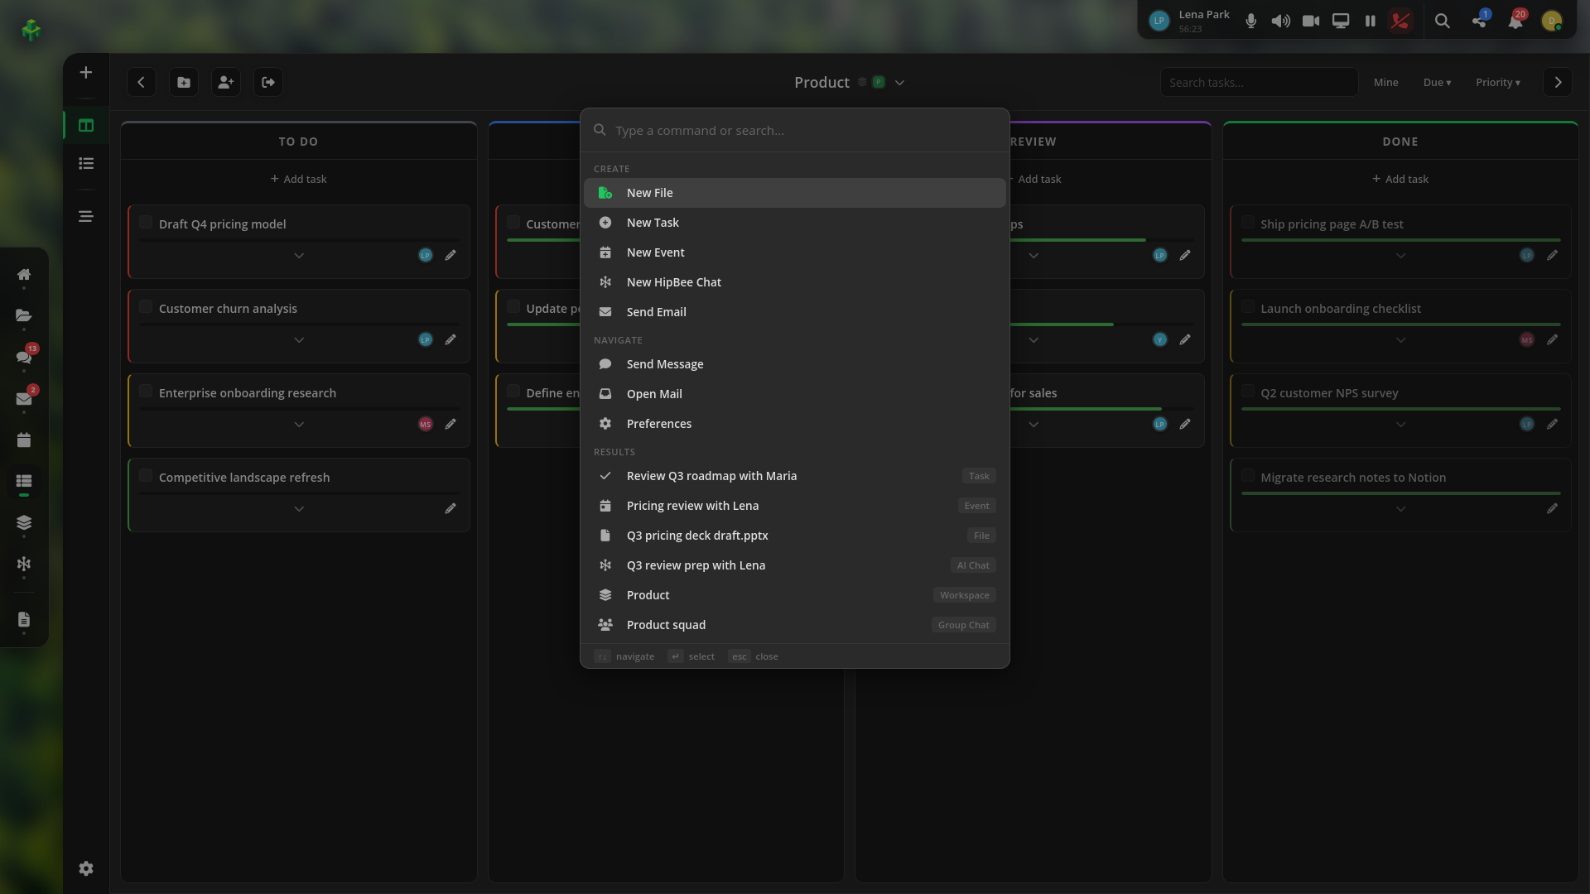Select New Task in command palette
The image size is (1590, 894).
[x=795, y=223]
